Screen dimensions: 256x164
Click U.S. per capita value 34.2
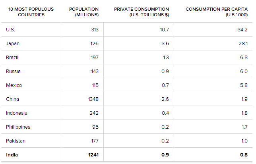[x=243, y=30]
